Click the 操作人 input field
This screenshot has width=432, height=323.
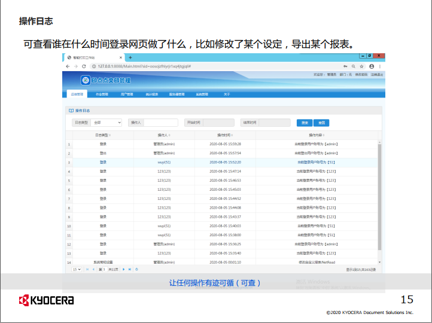click(160, 123)
